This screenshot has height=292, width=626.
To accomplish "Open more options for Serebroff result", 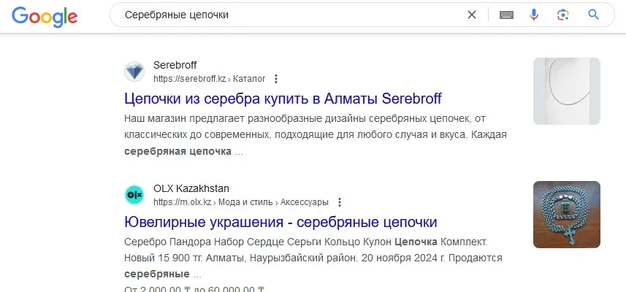I will tap(275, 79).
